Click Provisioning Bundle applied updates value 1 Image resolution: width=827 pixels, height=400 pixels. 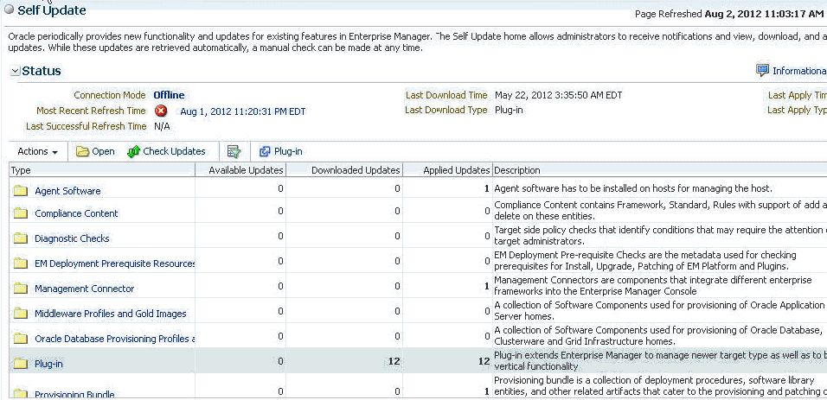pos(487,391)
